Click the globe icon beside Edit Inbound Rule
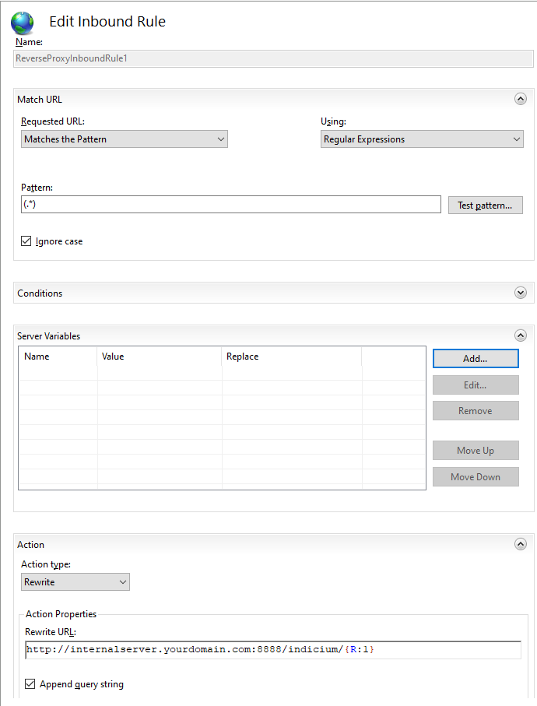The height and width of the screenshot is (706, 537). click(x=23, y=22)
